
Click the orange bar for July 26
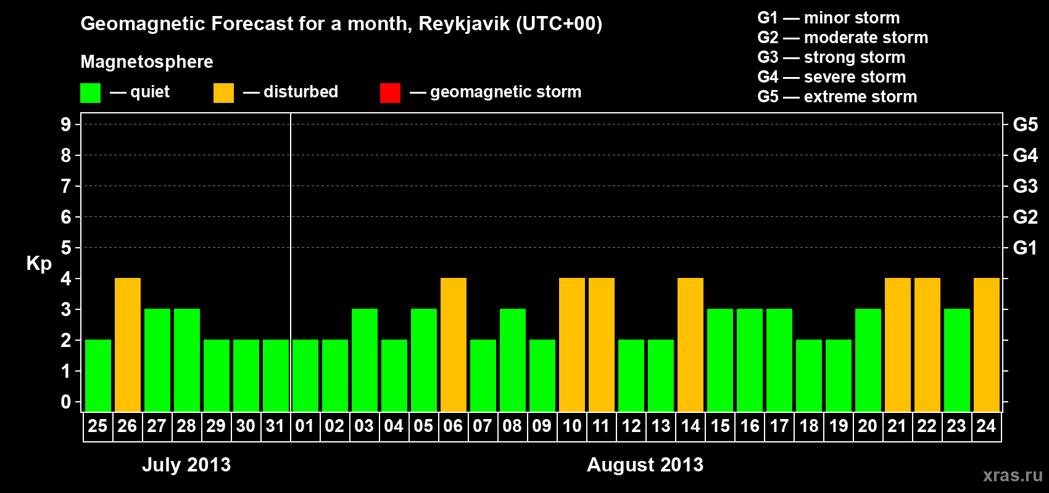coord(128,344)
